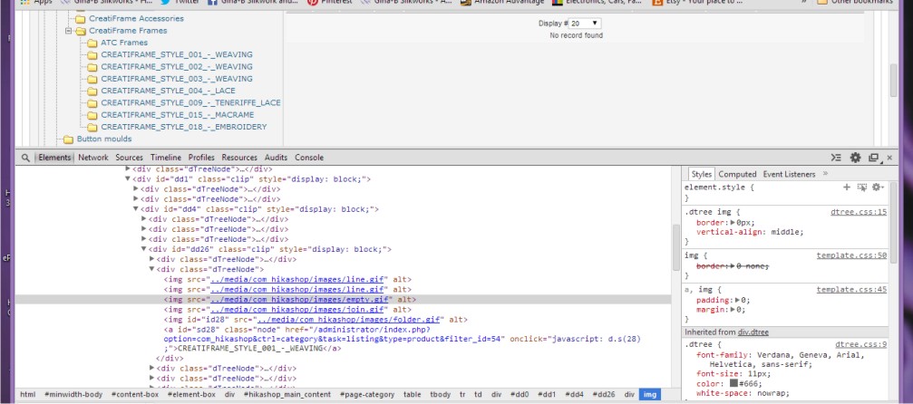Switch to the Network panel
The height and width of the screenshot is (404, 913).
pyautogui.click(x=93, y=158)
